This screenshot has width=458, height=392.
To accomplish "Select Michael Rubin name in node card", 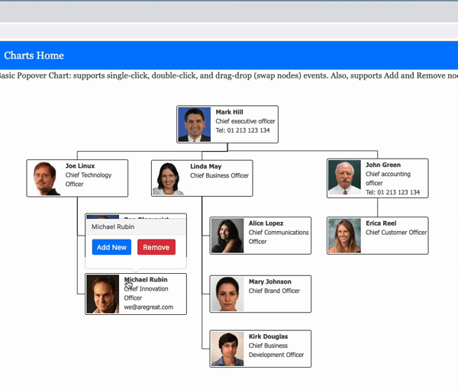I will 146,280.
